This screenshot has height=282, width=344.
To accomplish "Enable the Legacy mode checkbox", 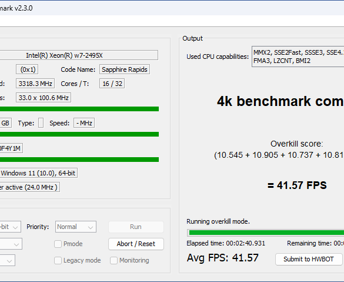I will 58,260.
